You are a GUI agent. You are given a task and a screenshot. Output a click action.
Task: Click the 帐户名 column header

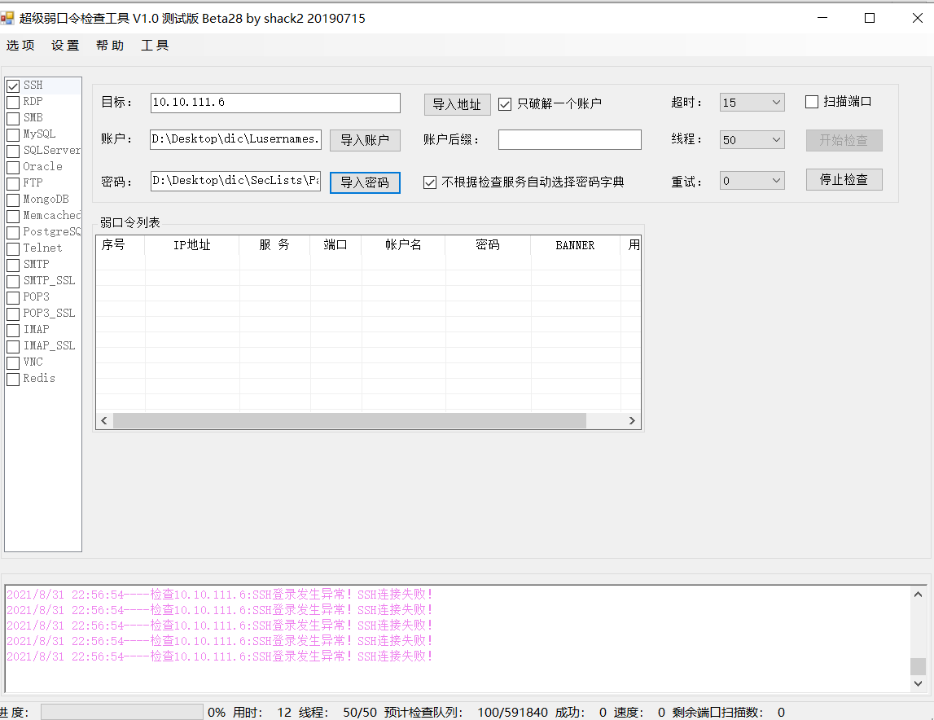tap(403, 245)
